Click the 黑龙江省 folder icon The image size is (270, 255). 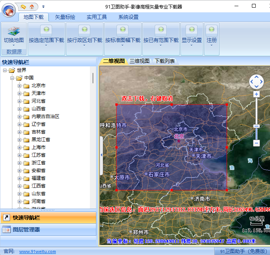pyautogui.click(x=26, y=140)
